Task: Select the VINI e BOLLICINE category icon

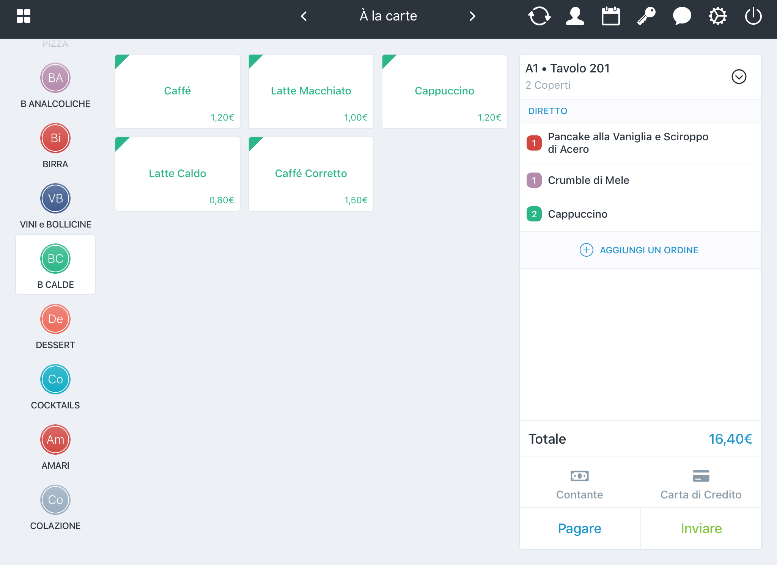Action: click(x=55, y=198)
